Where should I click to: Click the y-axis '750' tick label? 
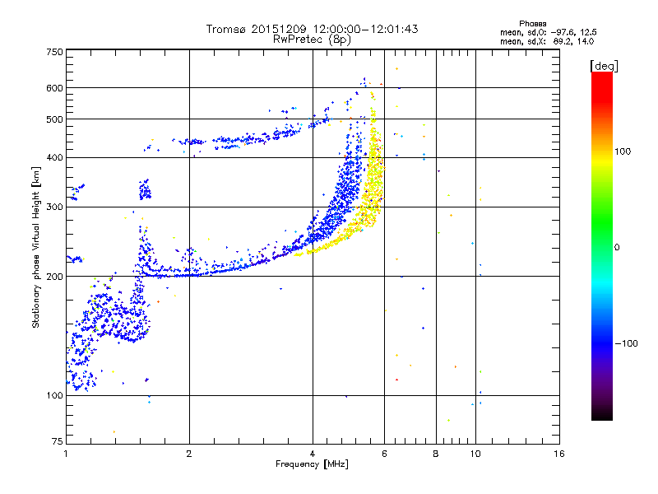pyautogui.click(x=54, y=52)
